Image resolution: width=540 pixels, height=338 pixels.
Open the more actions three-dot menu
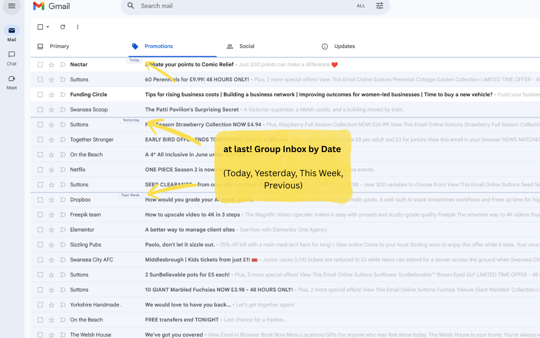click(77, 27)
